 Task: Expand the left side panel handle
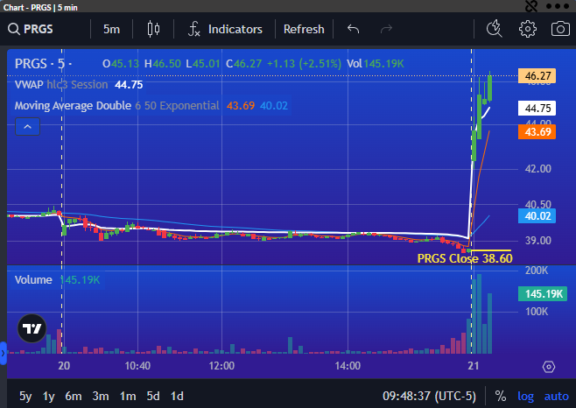click(4, 353)
